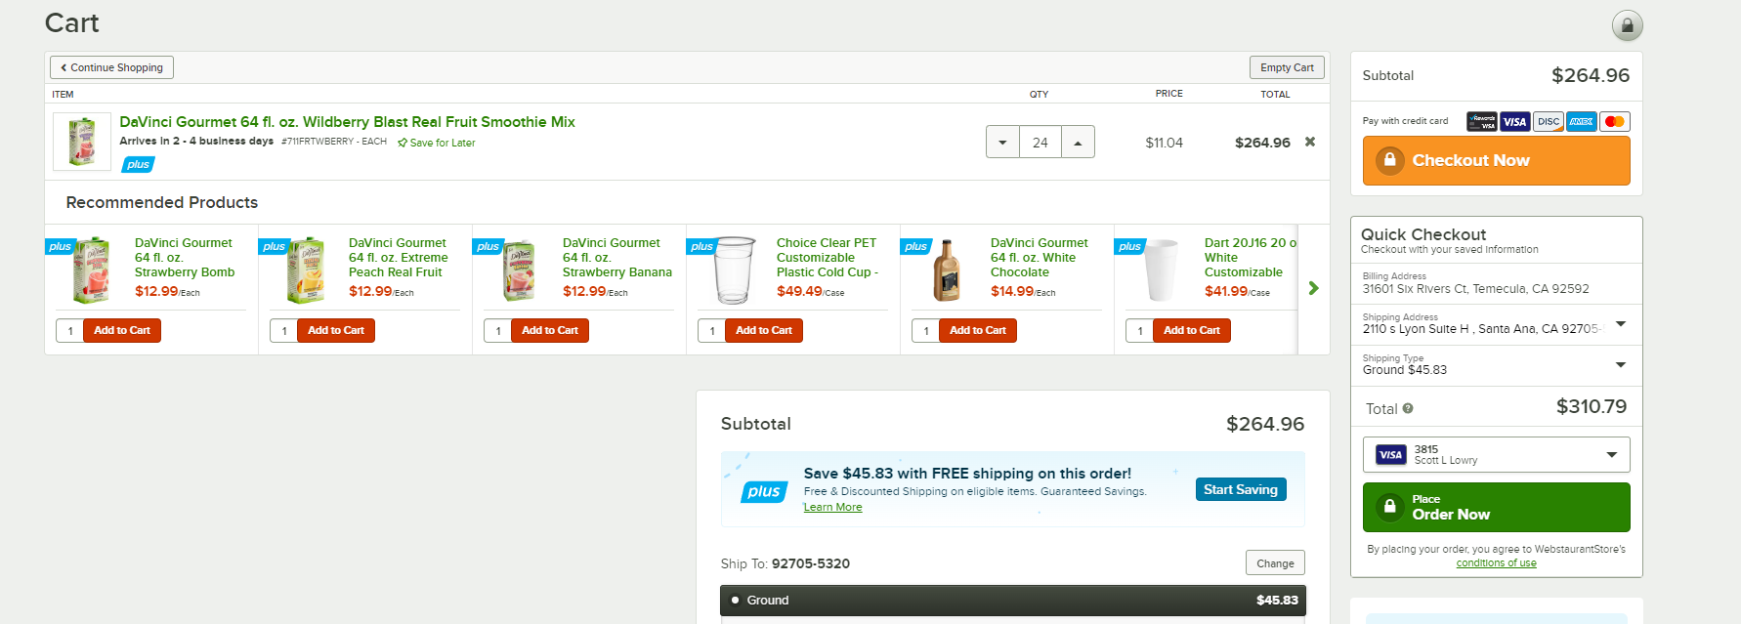Go back with Continue Shopping button

click(112, 67)
